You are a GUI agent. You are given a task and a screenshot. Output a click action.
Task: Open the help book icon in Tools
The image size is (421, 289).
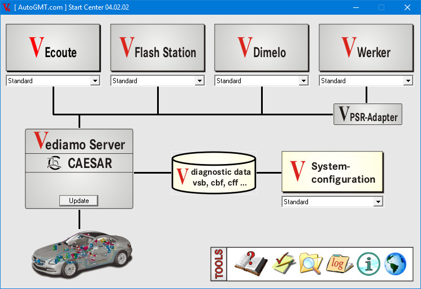click(x=251, y=264)
